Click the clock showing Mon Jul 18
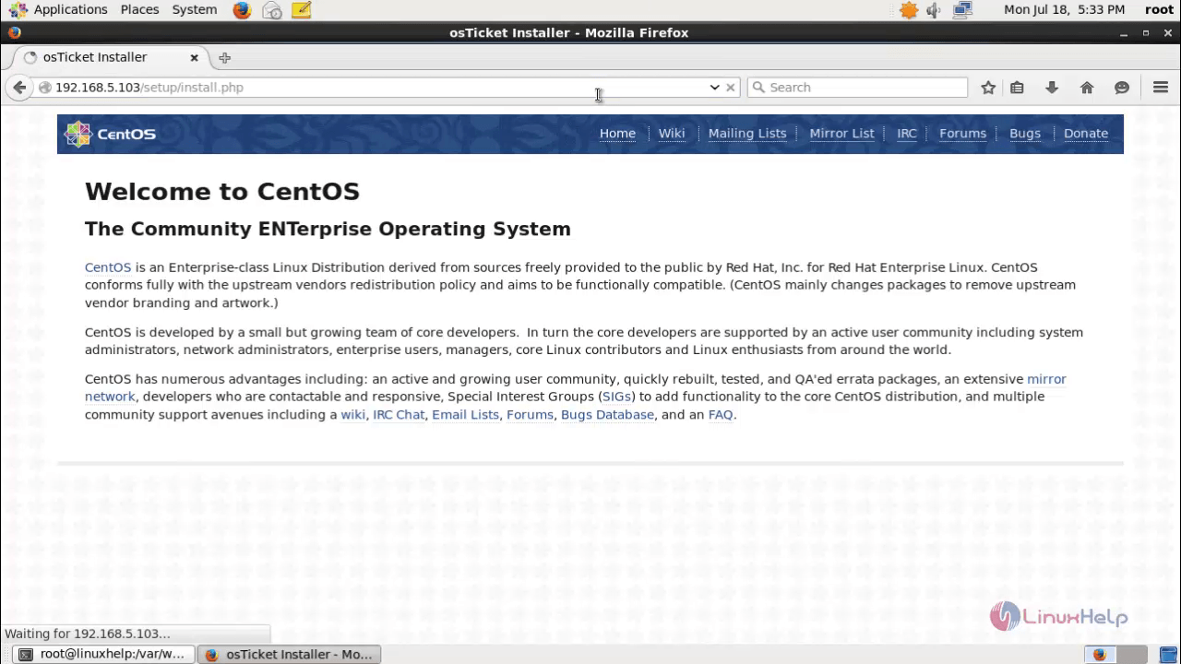The image size is (1181, 664). (x=1065, y=9)
